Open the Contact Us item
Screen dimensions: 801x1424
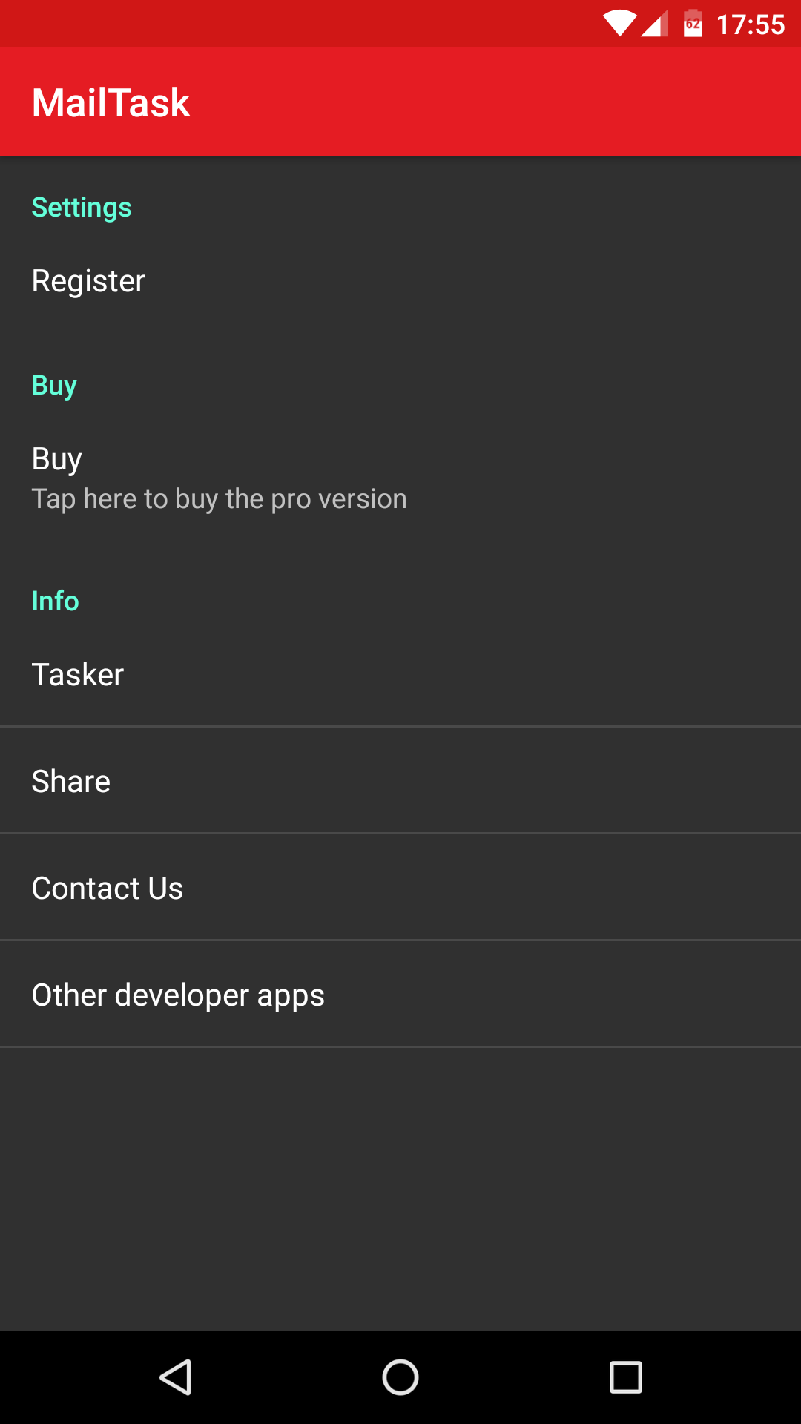pos(400,887)
